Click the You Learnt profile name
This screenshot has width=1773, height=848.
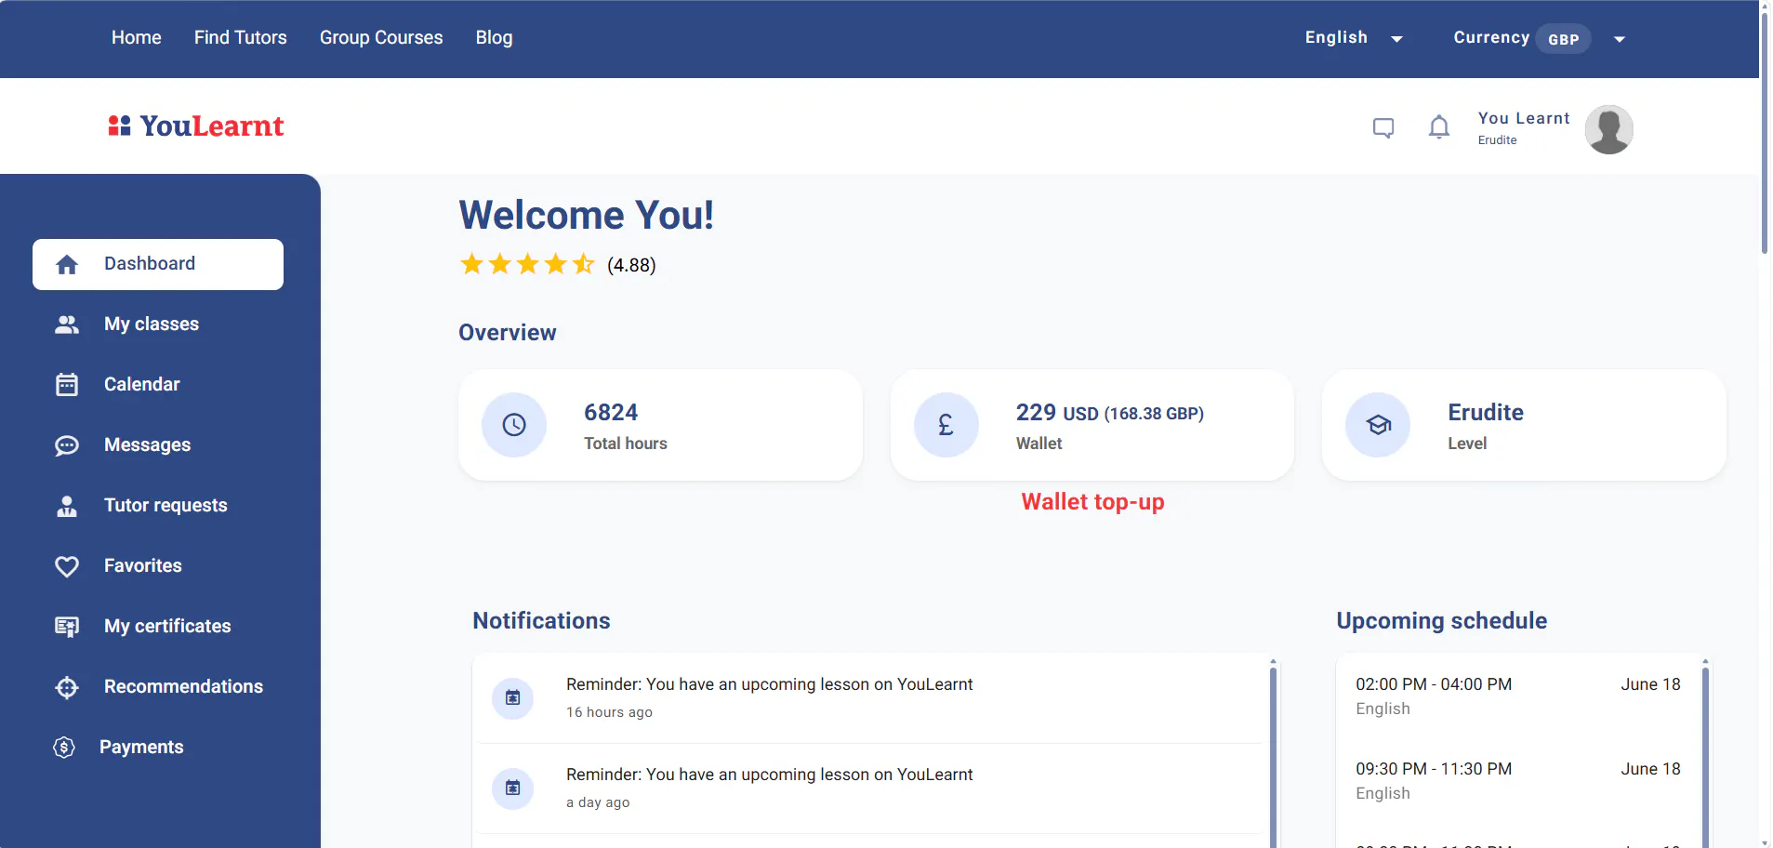coord(1524,118)
